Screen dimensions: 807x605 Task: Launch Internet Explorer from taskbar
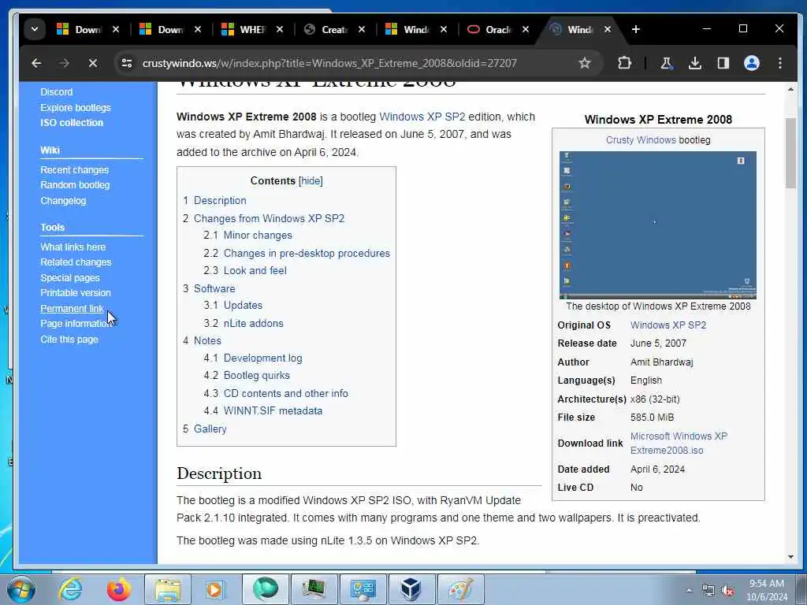[x=70, y=589]
